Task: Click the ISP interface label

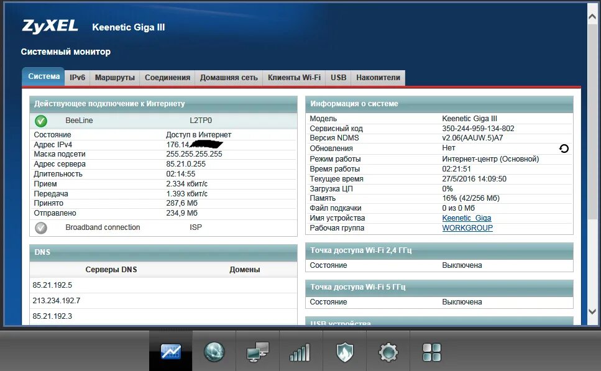Action: tap(196, 227)
